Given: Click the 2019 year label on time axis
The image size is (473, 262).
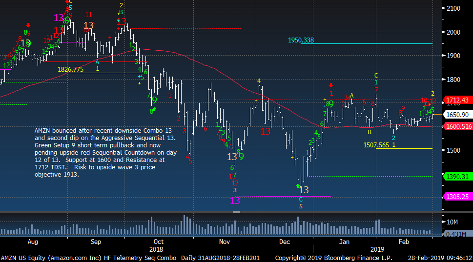Looking at the screenshot, I should click(x=377, y=250).
